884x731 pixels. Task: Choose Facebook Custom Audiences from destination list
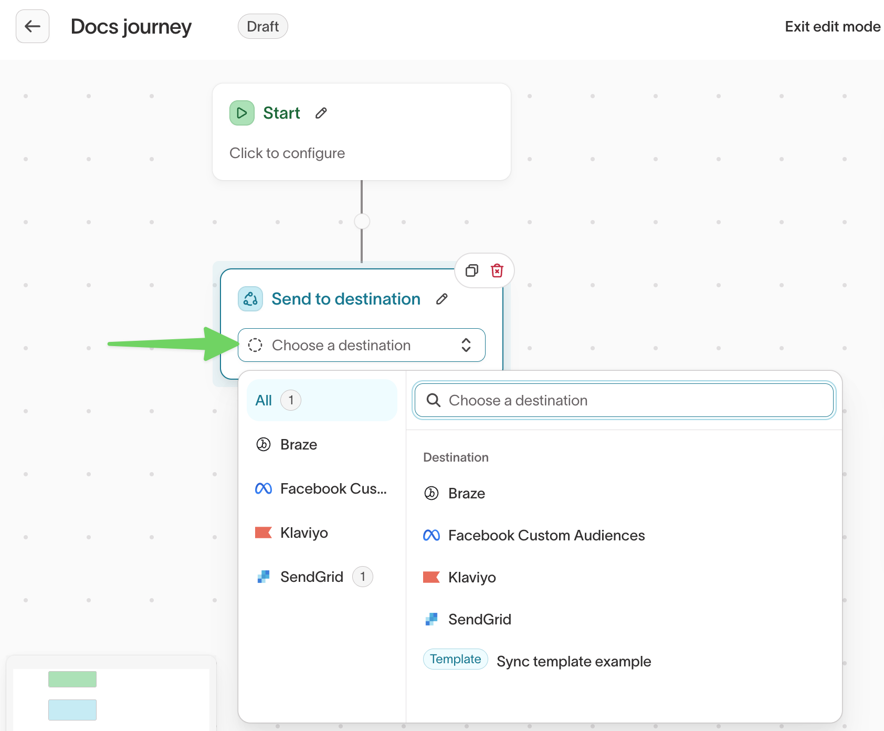pos(546,536)
